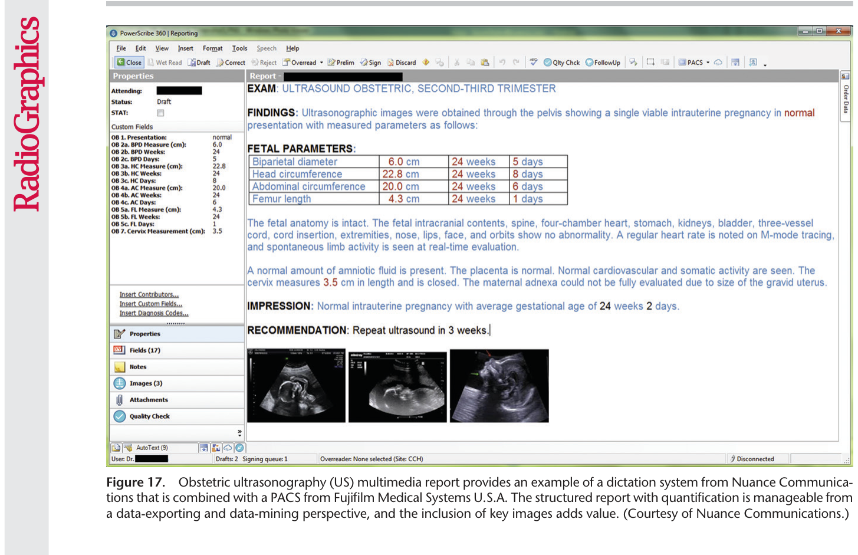
Task: Save report as Draft from toolbar
Action: (x=199, y=62)
